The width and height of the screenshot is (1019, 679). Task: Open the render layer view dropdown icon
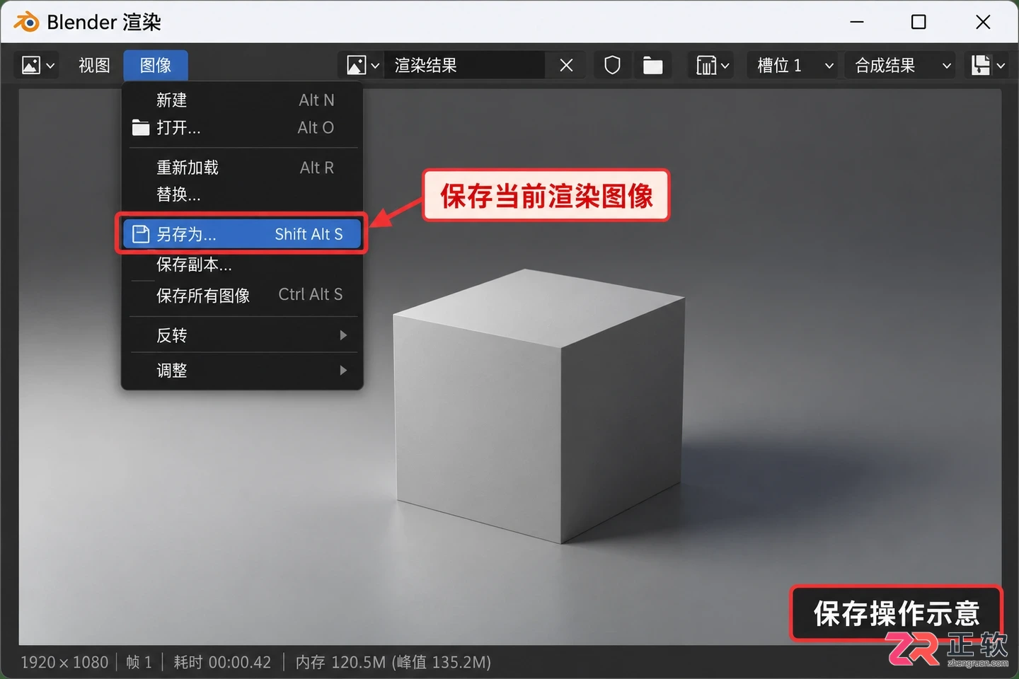pos(713,66)
